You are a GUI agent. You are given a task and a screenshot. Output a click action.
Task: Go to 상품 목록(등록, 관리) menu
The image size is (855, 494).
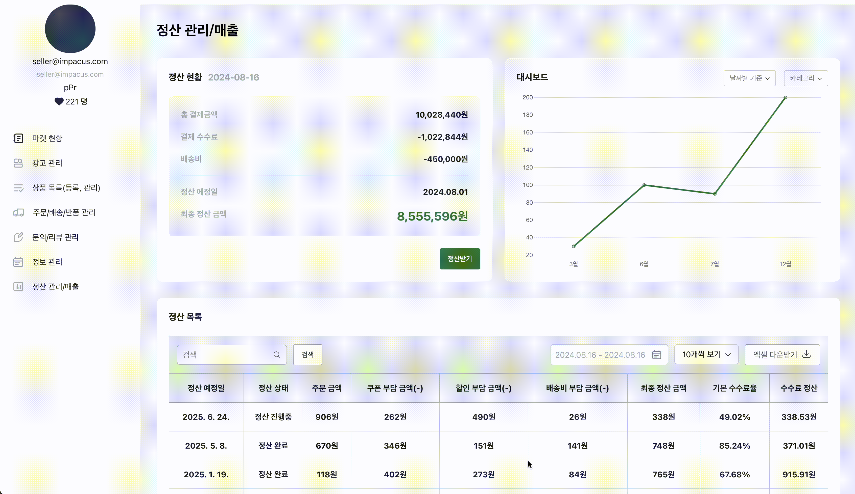[x=66, y=188]
